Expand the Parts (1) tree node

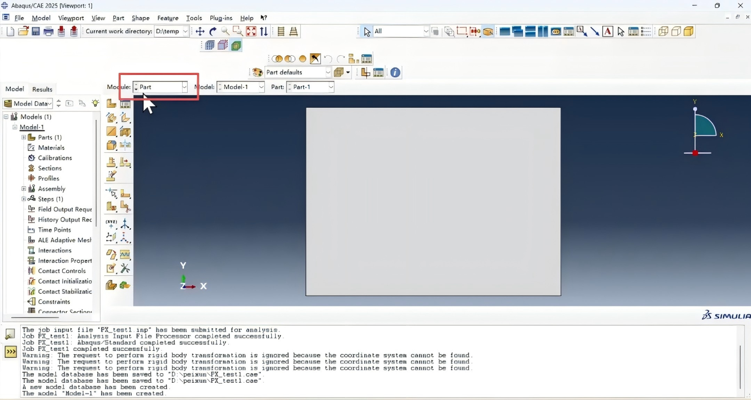click(23, 137)
